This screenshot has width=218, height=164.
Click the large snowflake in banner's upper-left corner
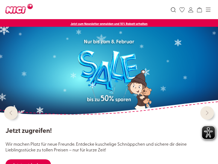pos(4,30)
